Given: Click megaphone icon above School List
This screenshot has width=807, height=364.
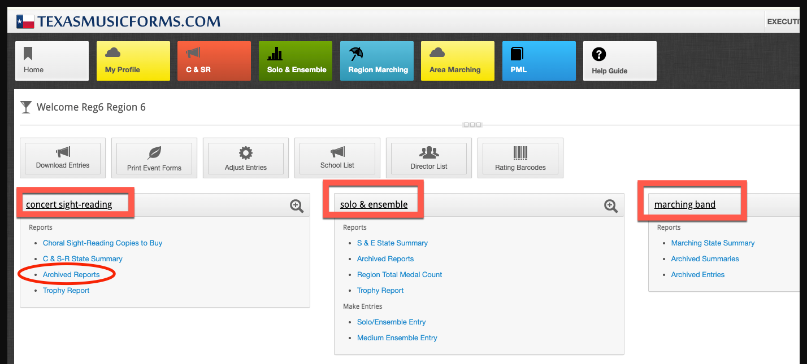Looking at the screenshot, I should coord(337,152).
